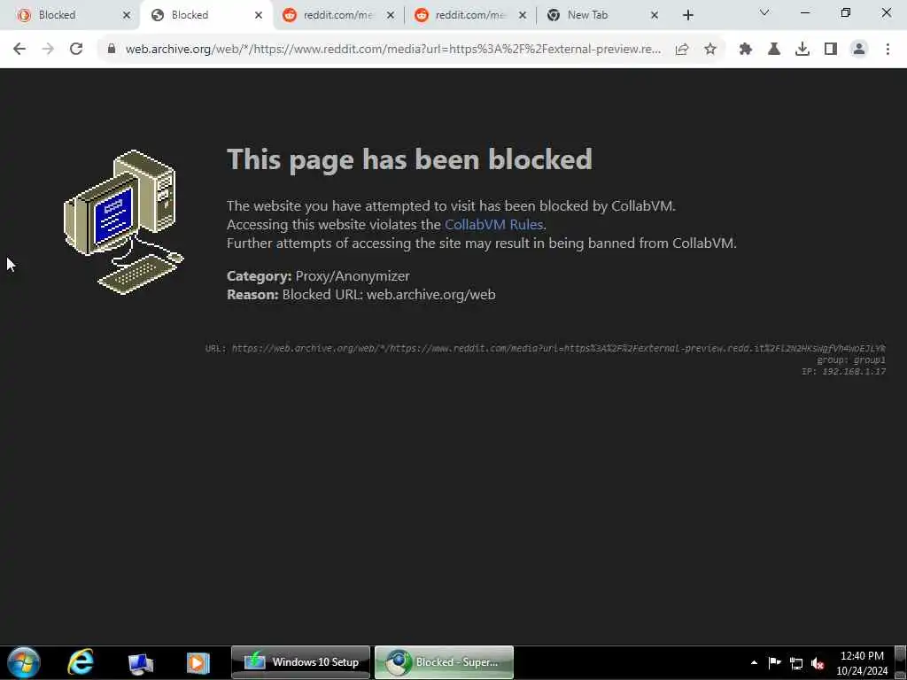Go back to previous page
Image resolution: width=907 pixels, height=680 pixels.
(19, 49)
